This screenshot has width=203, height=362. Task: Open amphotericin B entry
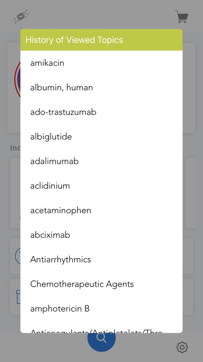coord(101,309)
